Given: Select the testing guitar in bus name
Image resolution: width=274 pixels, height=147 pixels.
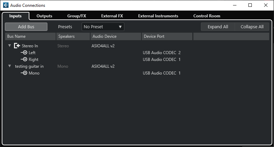Looking at the screenshot, I should point(29,66).
